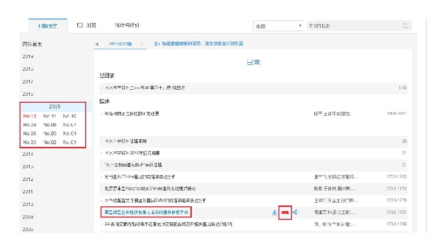Select issue No.01 of 2015

pos(69,142)
